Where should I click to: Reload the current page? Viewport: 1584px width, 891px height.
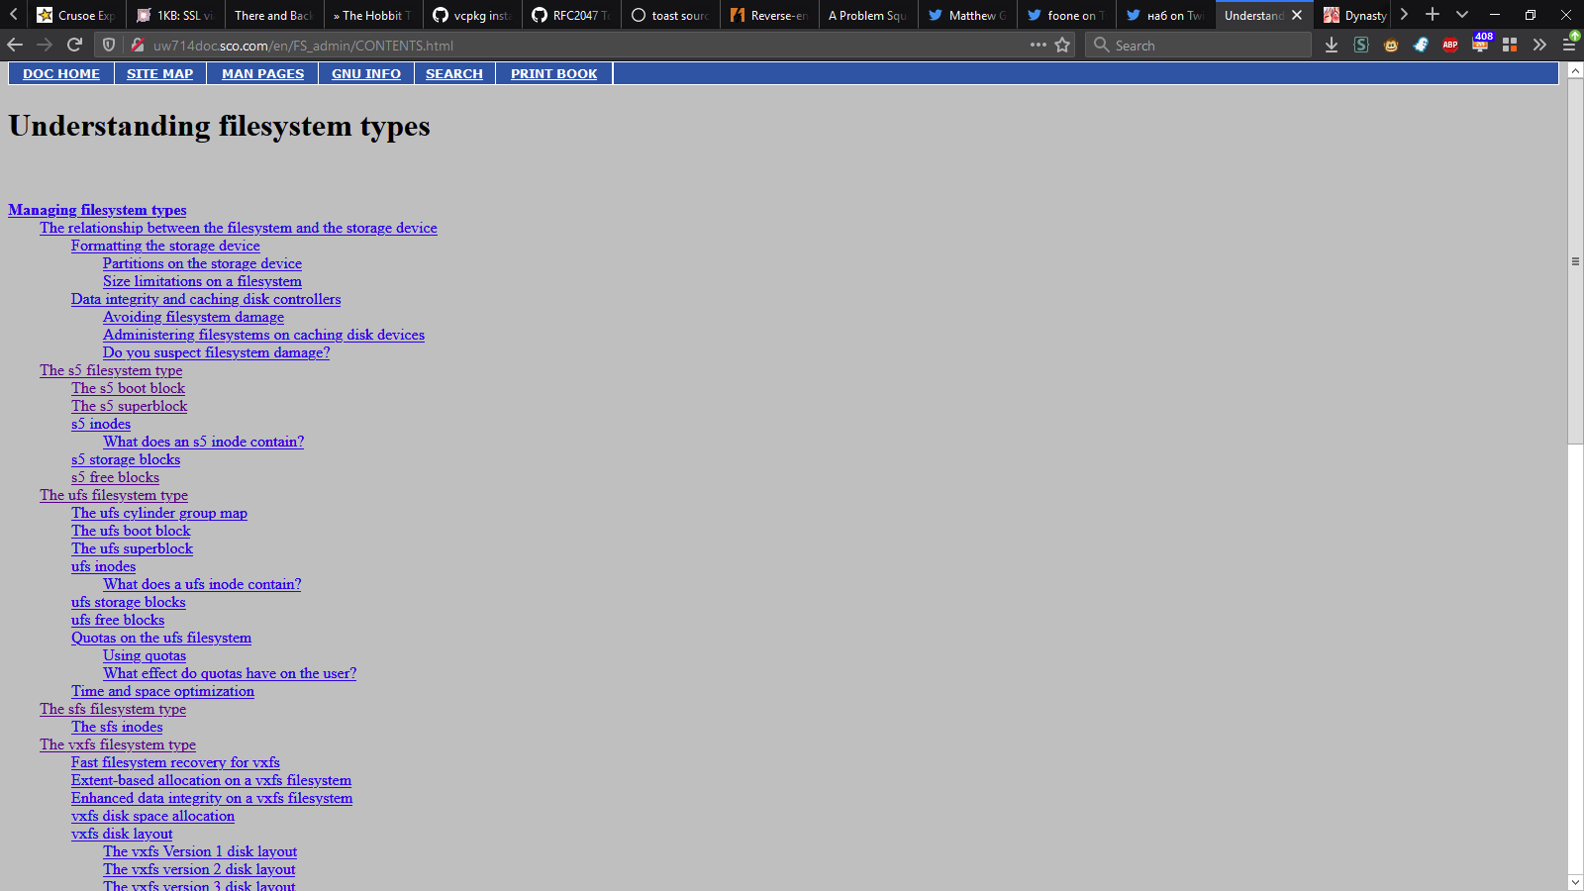pos(74,45)
